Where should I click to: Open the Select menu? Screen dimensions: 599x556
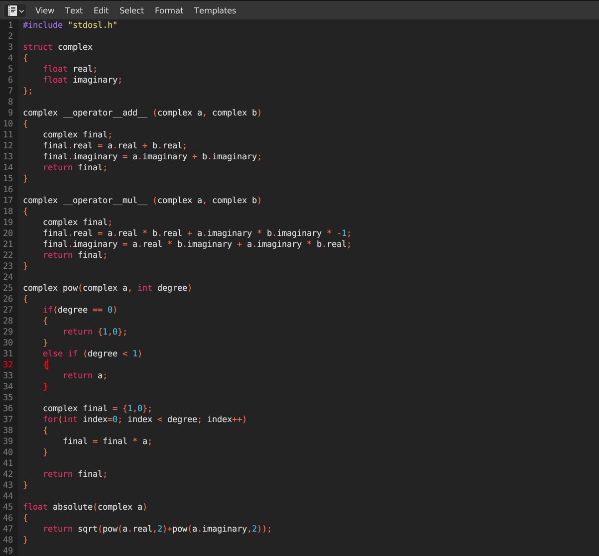131,10
